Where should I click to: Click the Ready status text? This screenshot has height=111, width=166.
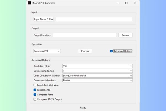[x=83, y=107]
